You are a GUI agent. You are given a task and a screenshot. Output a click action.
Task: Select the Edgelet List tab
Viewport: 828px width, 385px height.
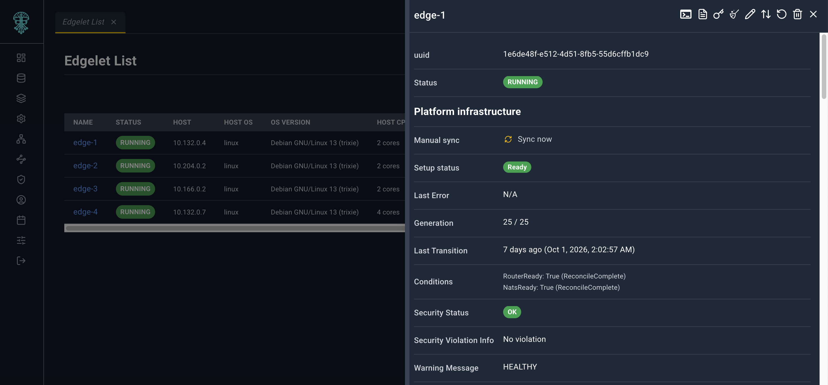click(83, 22)
